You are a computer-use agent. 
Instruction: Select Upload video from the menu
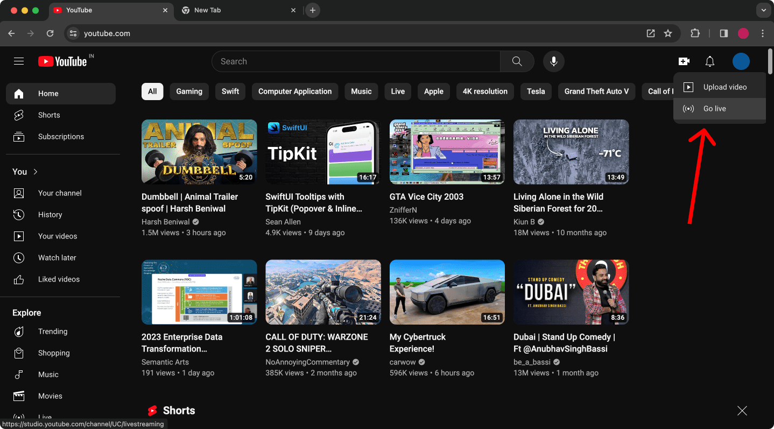pyautogui.click(x=725, y=87)
